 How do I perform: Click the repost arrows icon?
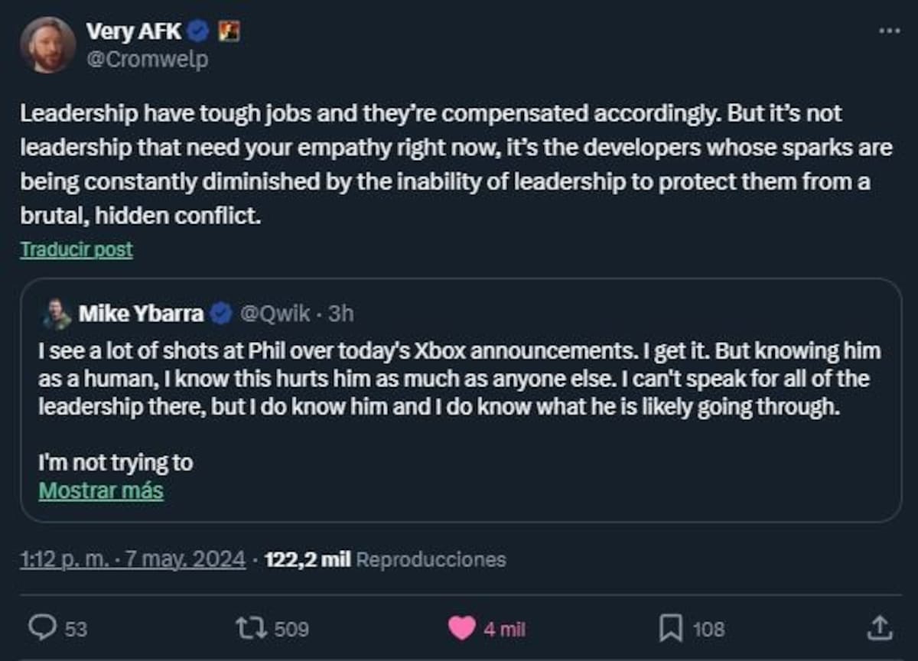tap(252, 628)
